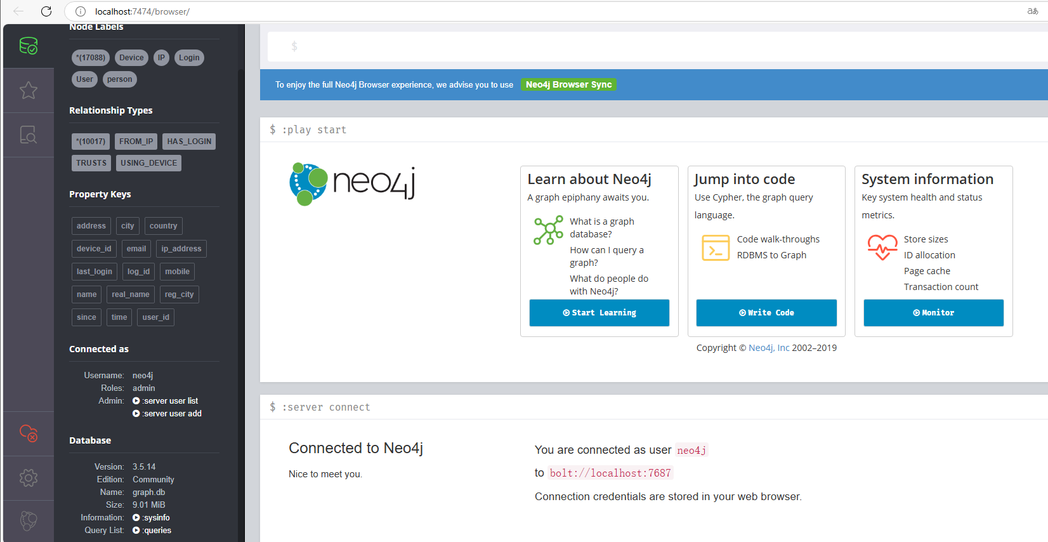The height and width of the screenshot is (542, 1048).
Task: Select the HAS_LOGIN relationship type
Action: point(189,142)
